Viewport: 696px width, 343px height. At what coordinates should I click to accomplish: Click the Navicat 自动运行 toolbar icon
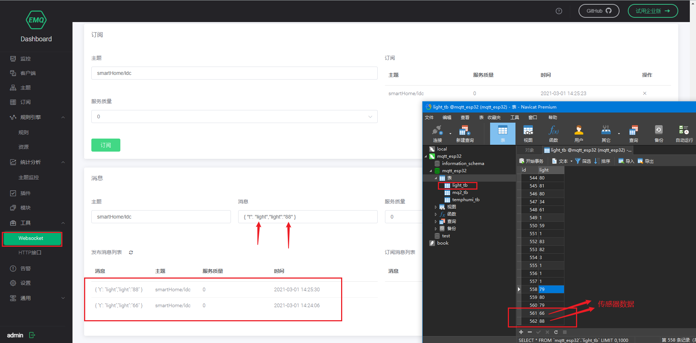click(684, 134)
